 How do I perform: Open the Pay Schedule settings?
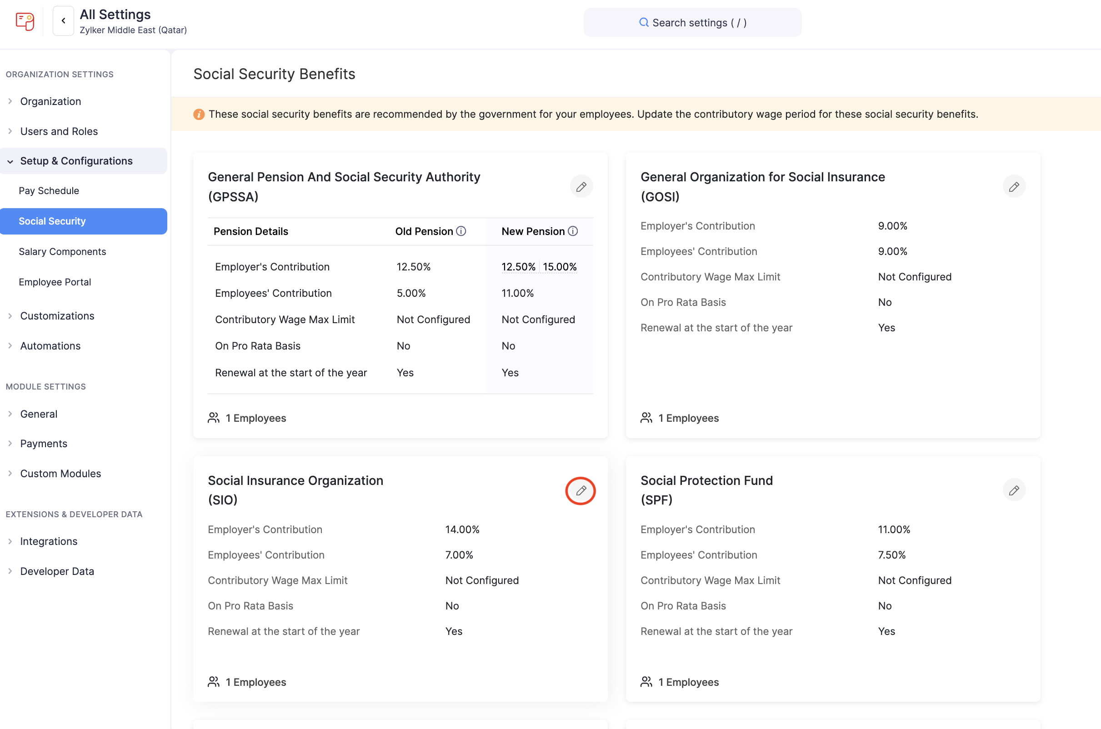[49, 190]
